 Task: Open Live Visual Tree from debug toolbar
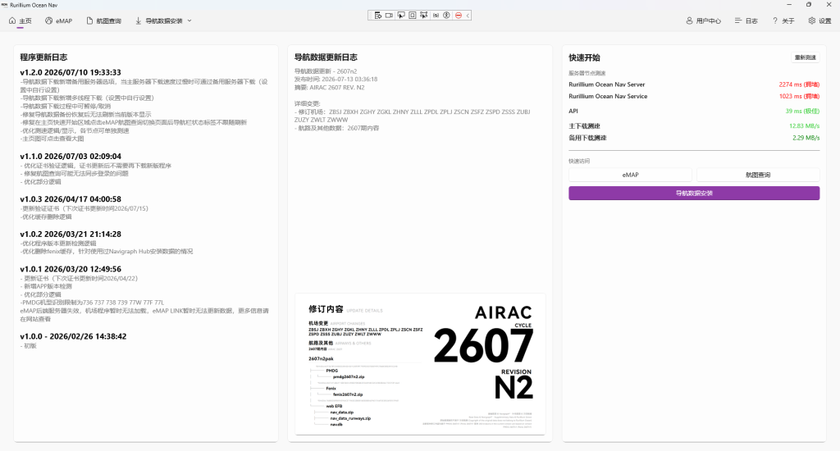coord(377,16)
